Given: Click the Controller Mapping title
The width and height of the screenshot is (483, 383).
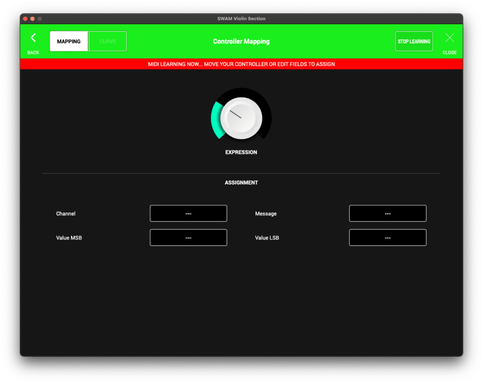Looking at the screenshot, I should point(241,42).
